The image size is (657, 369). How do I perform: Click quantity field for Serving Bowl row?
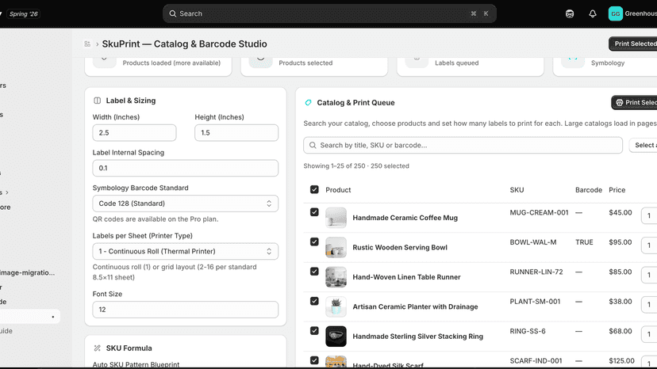649,245
